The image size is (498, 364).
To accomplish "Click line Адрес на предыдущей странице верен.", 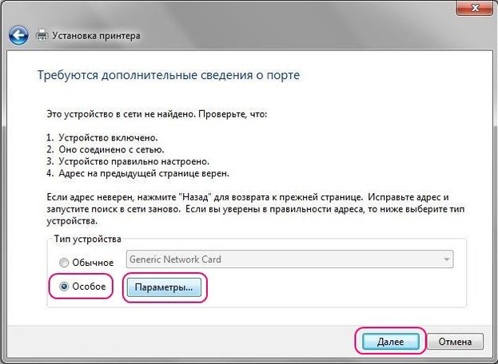I will tap(144, 173).
